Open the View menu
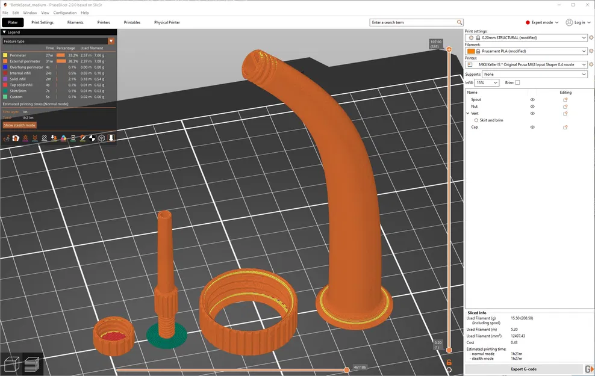The width and height of the screenshot is (595, 376). (45, 13)
